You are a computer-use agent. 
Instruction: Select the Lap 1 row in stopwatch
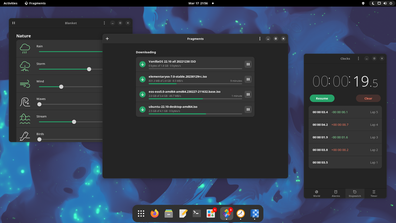[x=345, y=163]
